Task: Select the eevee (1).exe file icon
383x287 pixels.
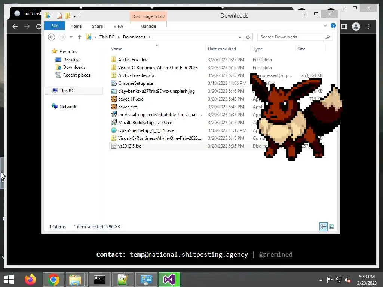Action: tap(113, 99)
